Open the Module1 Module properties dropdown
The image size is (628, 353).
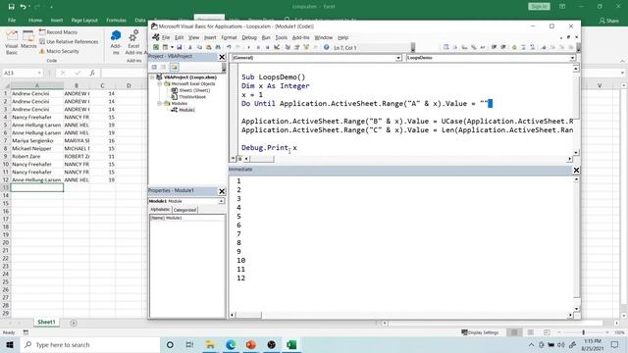[221, 201]
